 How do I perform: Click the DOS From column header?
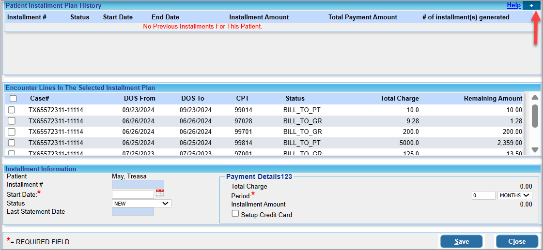(140, 99)
